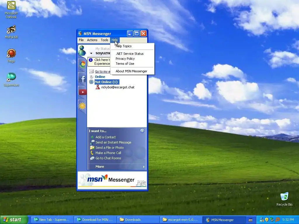Click the phone icon for Make a Phone Call

tap(92, 153)
